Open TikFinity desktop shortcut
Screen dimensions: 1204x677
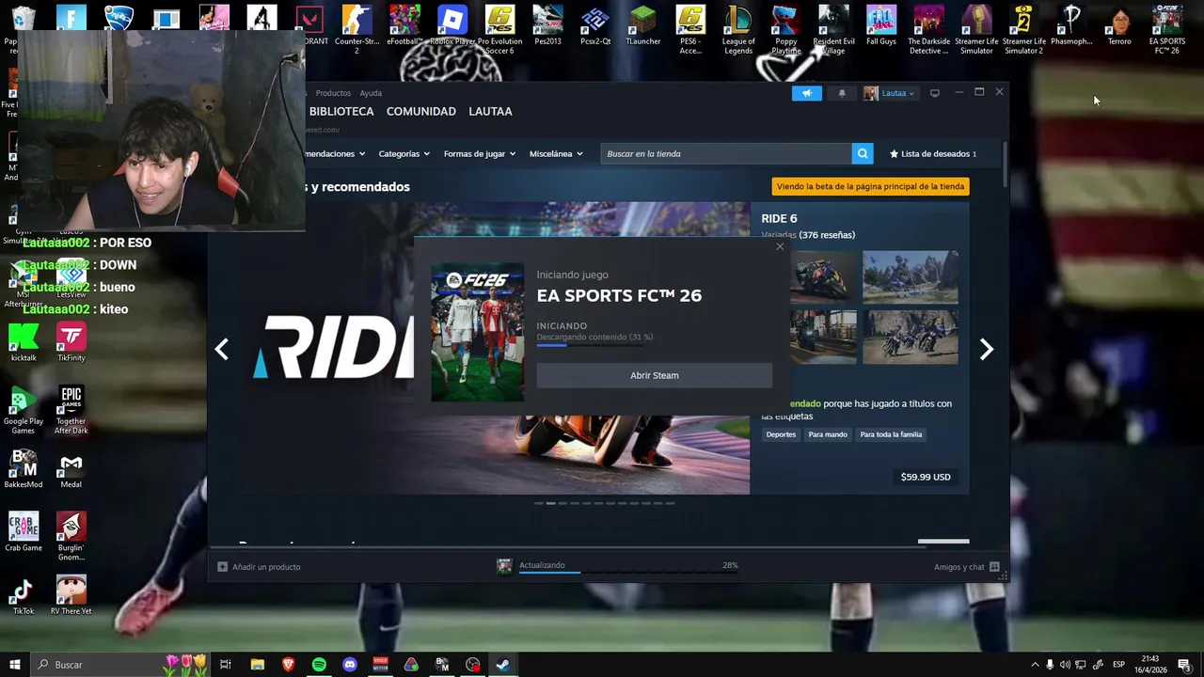(x=71, y=343)
